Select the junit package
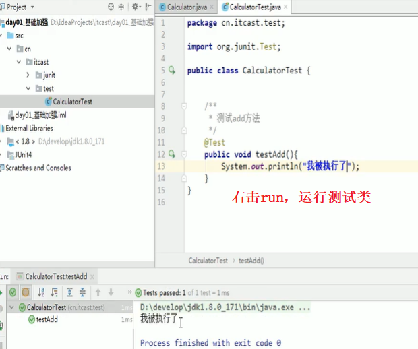 pyautogui.click(x=45, y=75)
